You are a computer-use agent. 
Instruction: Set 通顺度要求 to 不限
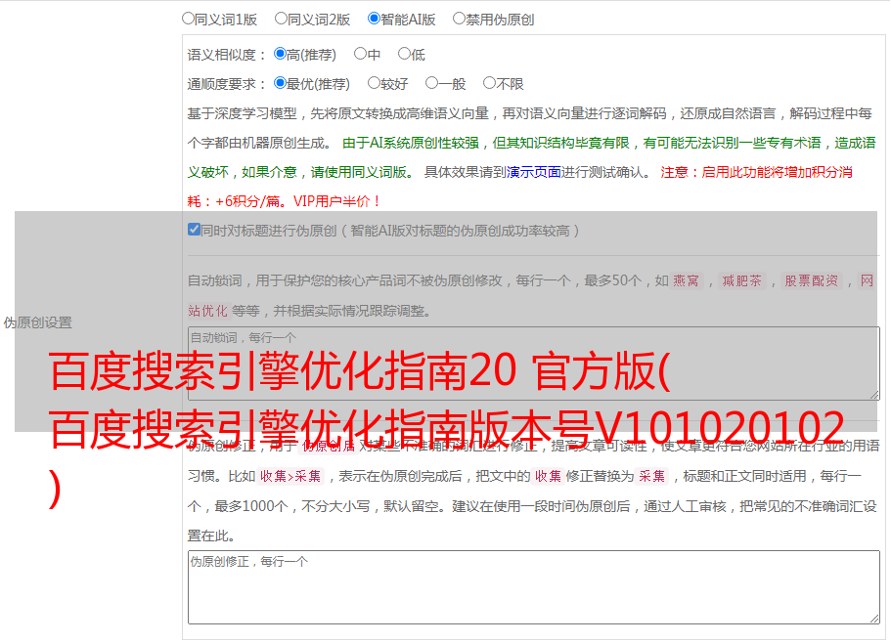point(489,83)
